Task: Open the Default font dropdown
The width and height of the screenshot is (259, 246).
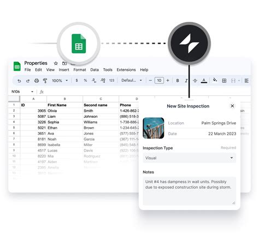Action: point(132,80)
